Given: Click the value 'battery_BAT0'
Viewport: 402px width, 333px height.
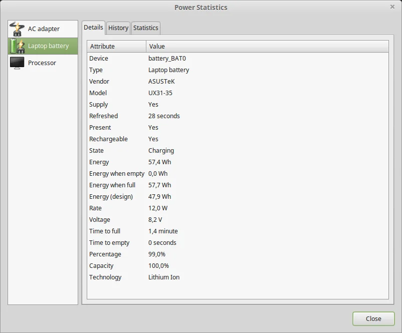Looking at the screenshot, I should [x=167, y=59].
